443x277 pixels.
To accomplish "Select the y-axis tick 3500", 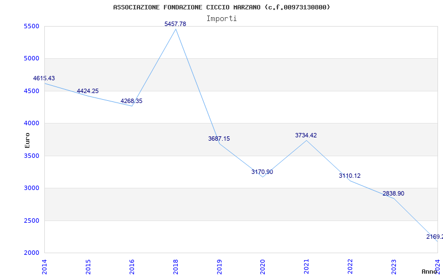I will point(32,156).
